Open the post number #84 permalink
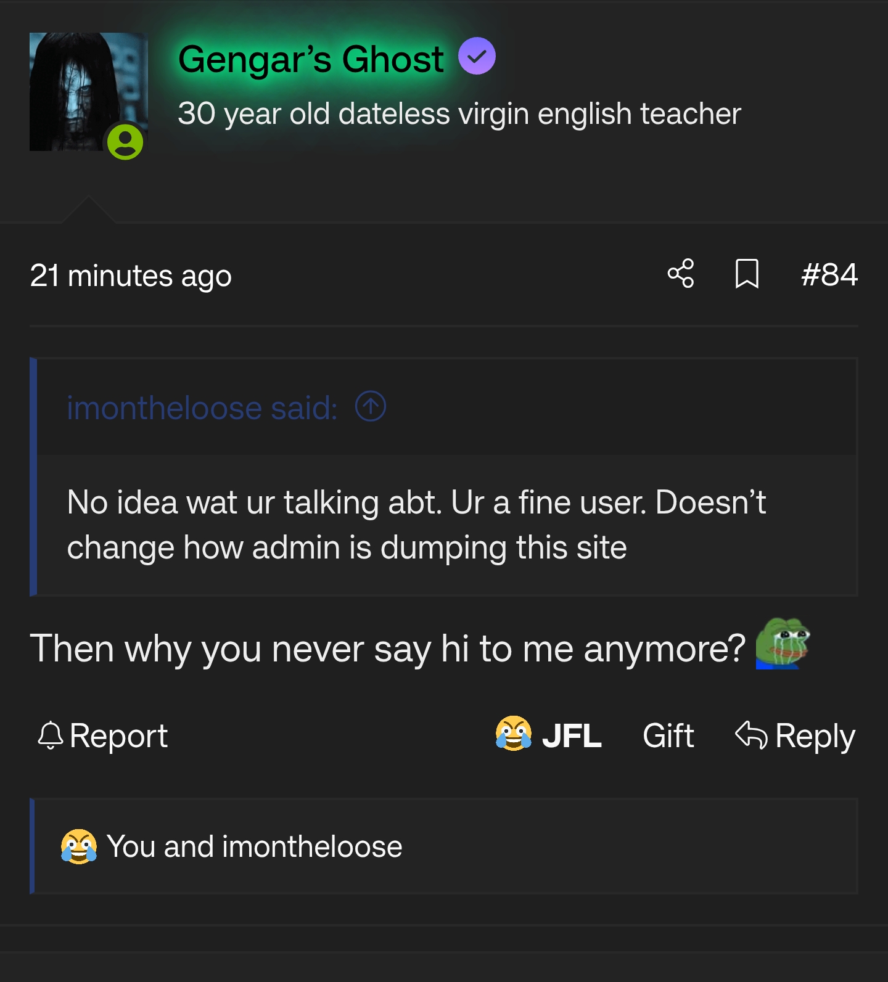This screenshot has height=982, width=888. [829, 275]
